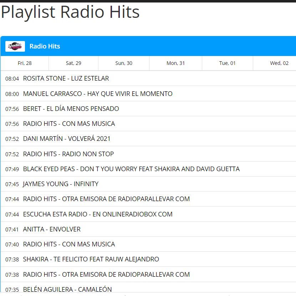Click Manuel Carrasco - Hay Que Vivir El Momento
Screen dimensions: 296x296
(x=98, y=94)
